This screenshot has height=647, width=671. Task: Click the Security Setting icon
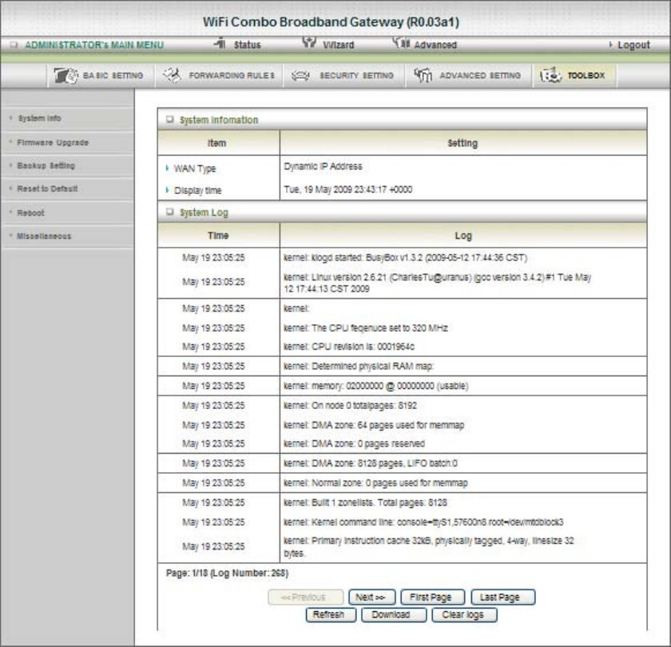pos(300,76)
